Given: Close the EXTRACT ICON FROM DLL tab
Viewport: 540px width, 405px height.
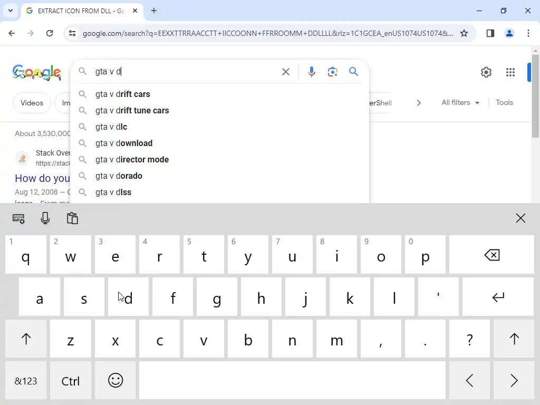Looking at the screenshot, I should (135, 11).
